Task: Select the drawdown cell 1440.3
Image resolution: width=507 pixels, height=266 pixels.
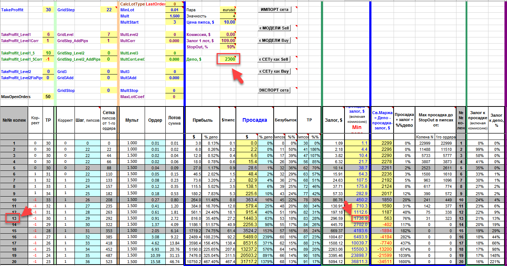Action: tap(246, 218)
